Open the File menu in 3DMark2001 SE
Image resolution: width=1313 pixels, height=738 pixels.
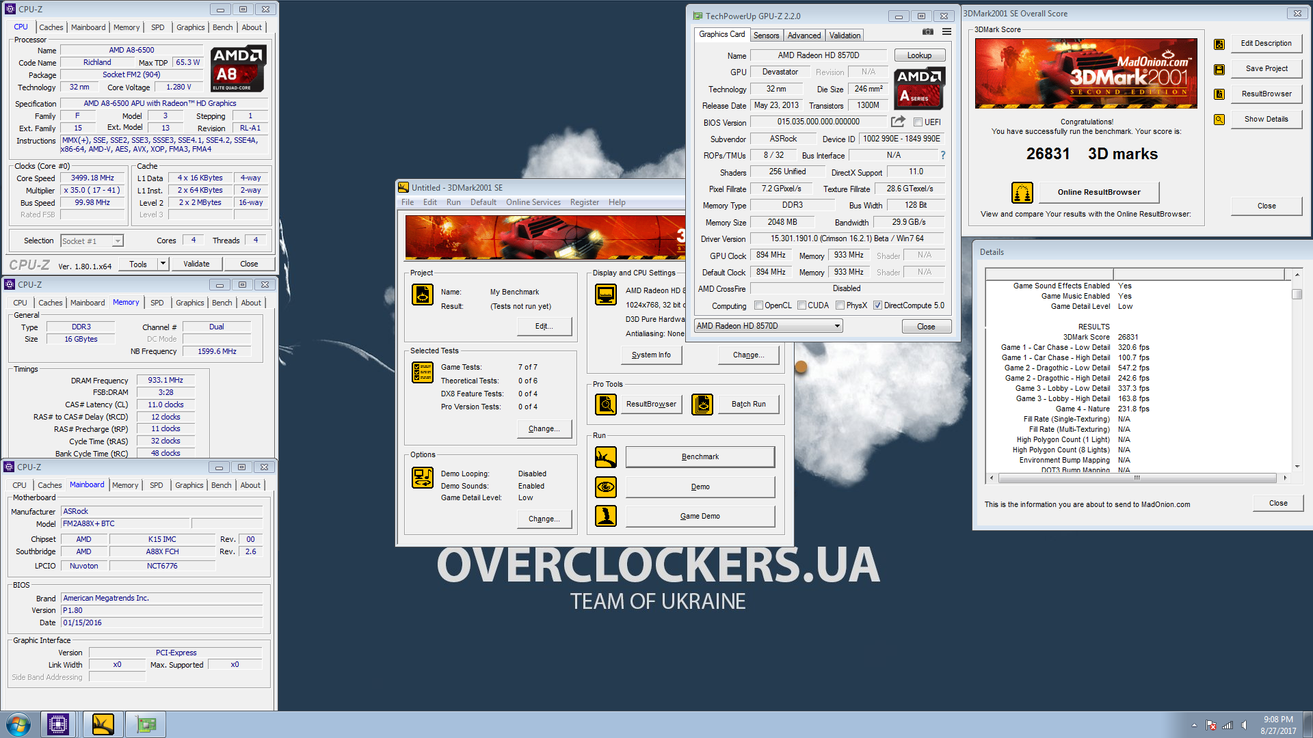pos(408,202)
